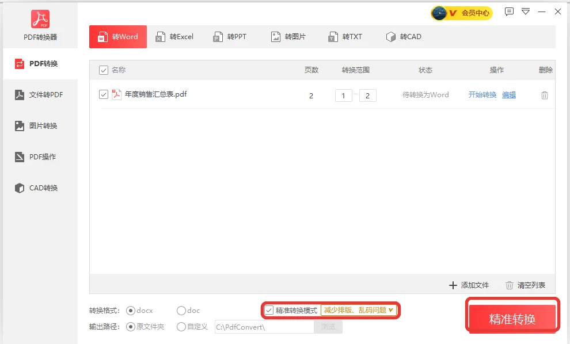Click the 删除 column header
Image resolution: width=570 pixels, height=344 pixels.
pos(546,70)
